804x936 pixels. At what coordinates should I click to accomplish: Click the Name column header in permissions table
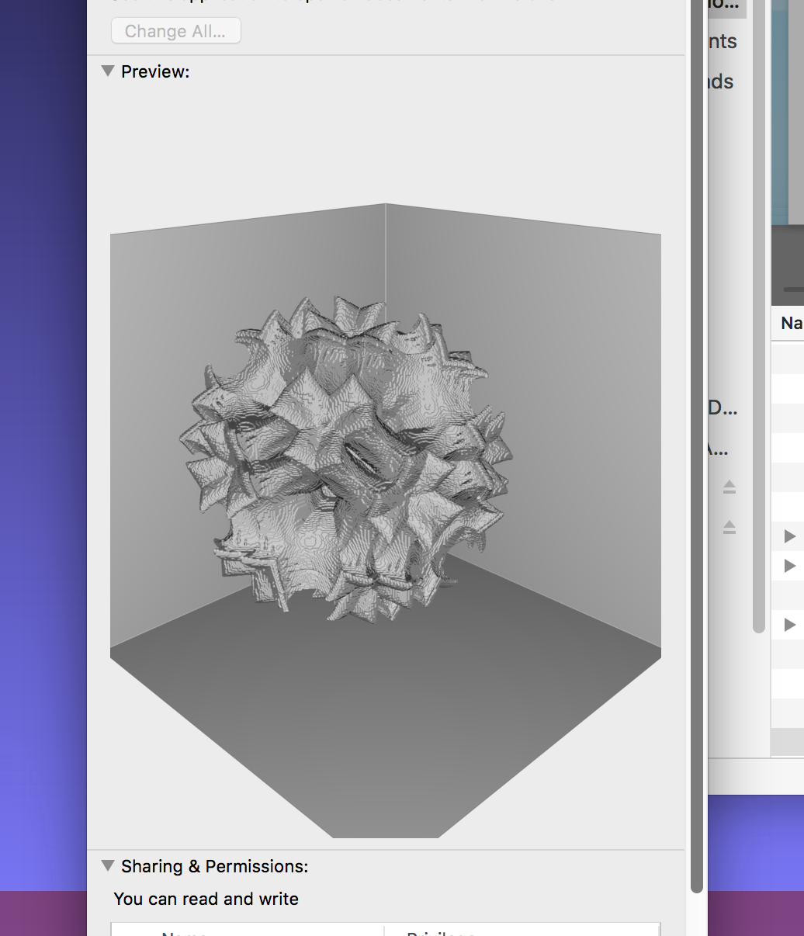click(x=184, y=933)
